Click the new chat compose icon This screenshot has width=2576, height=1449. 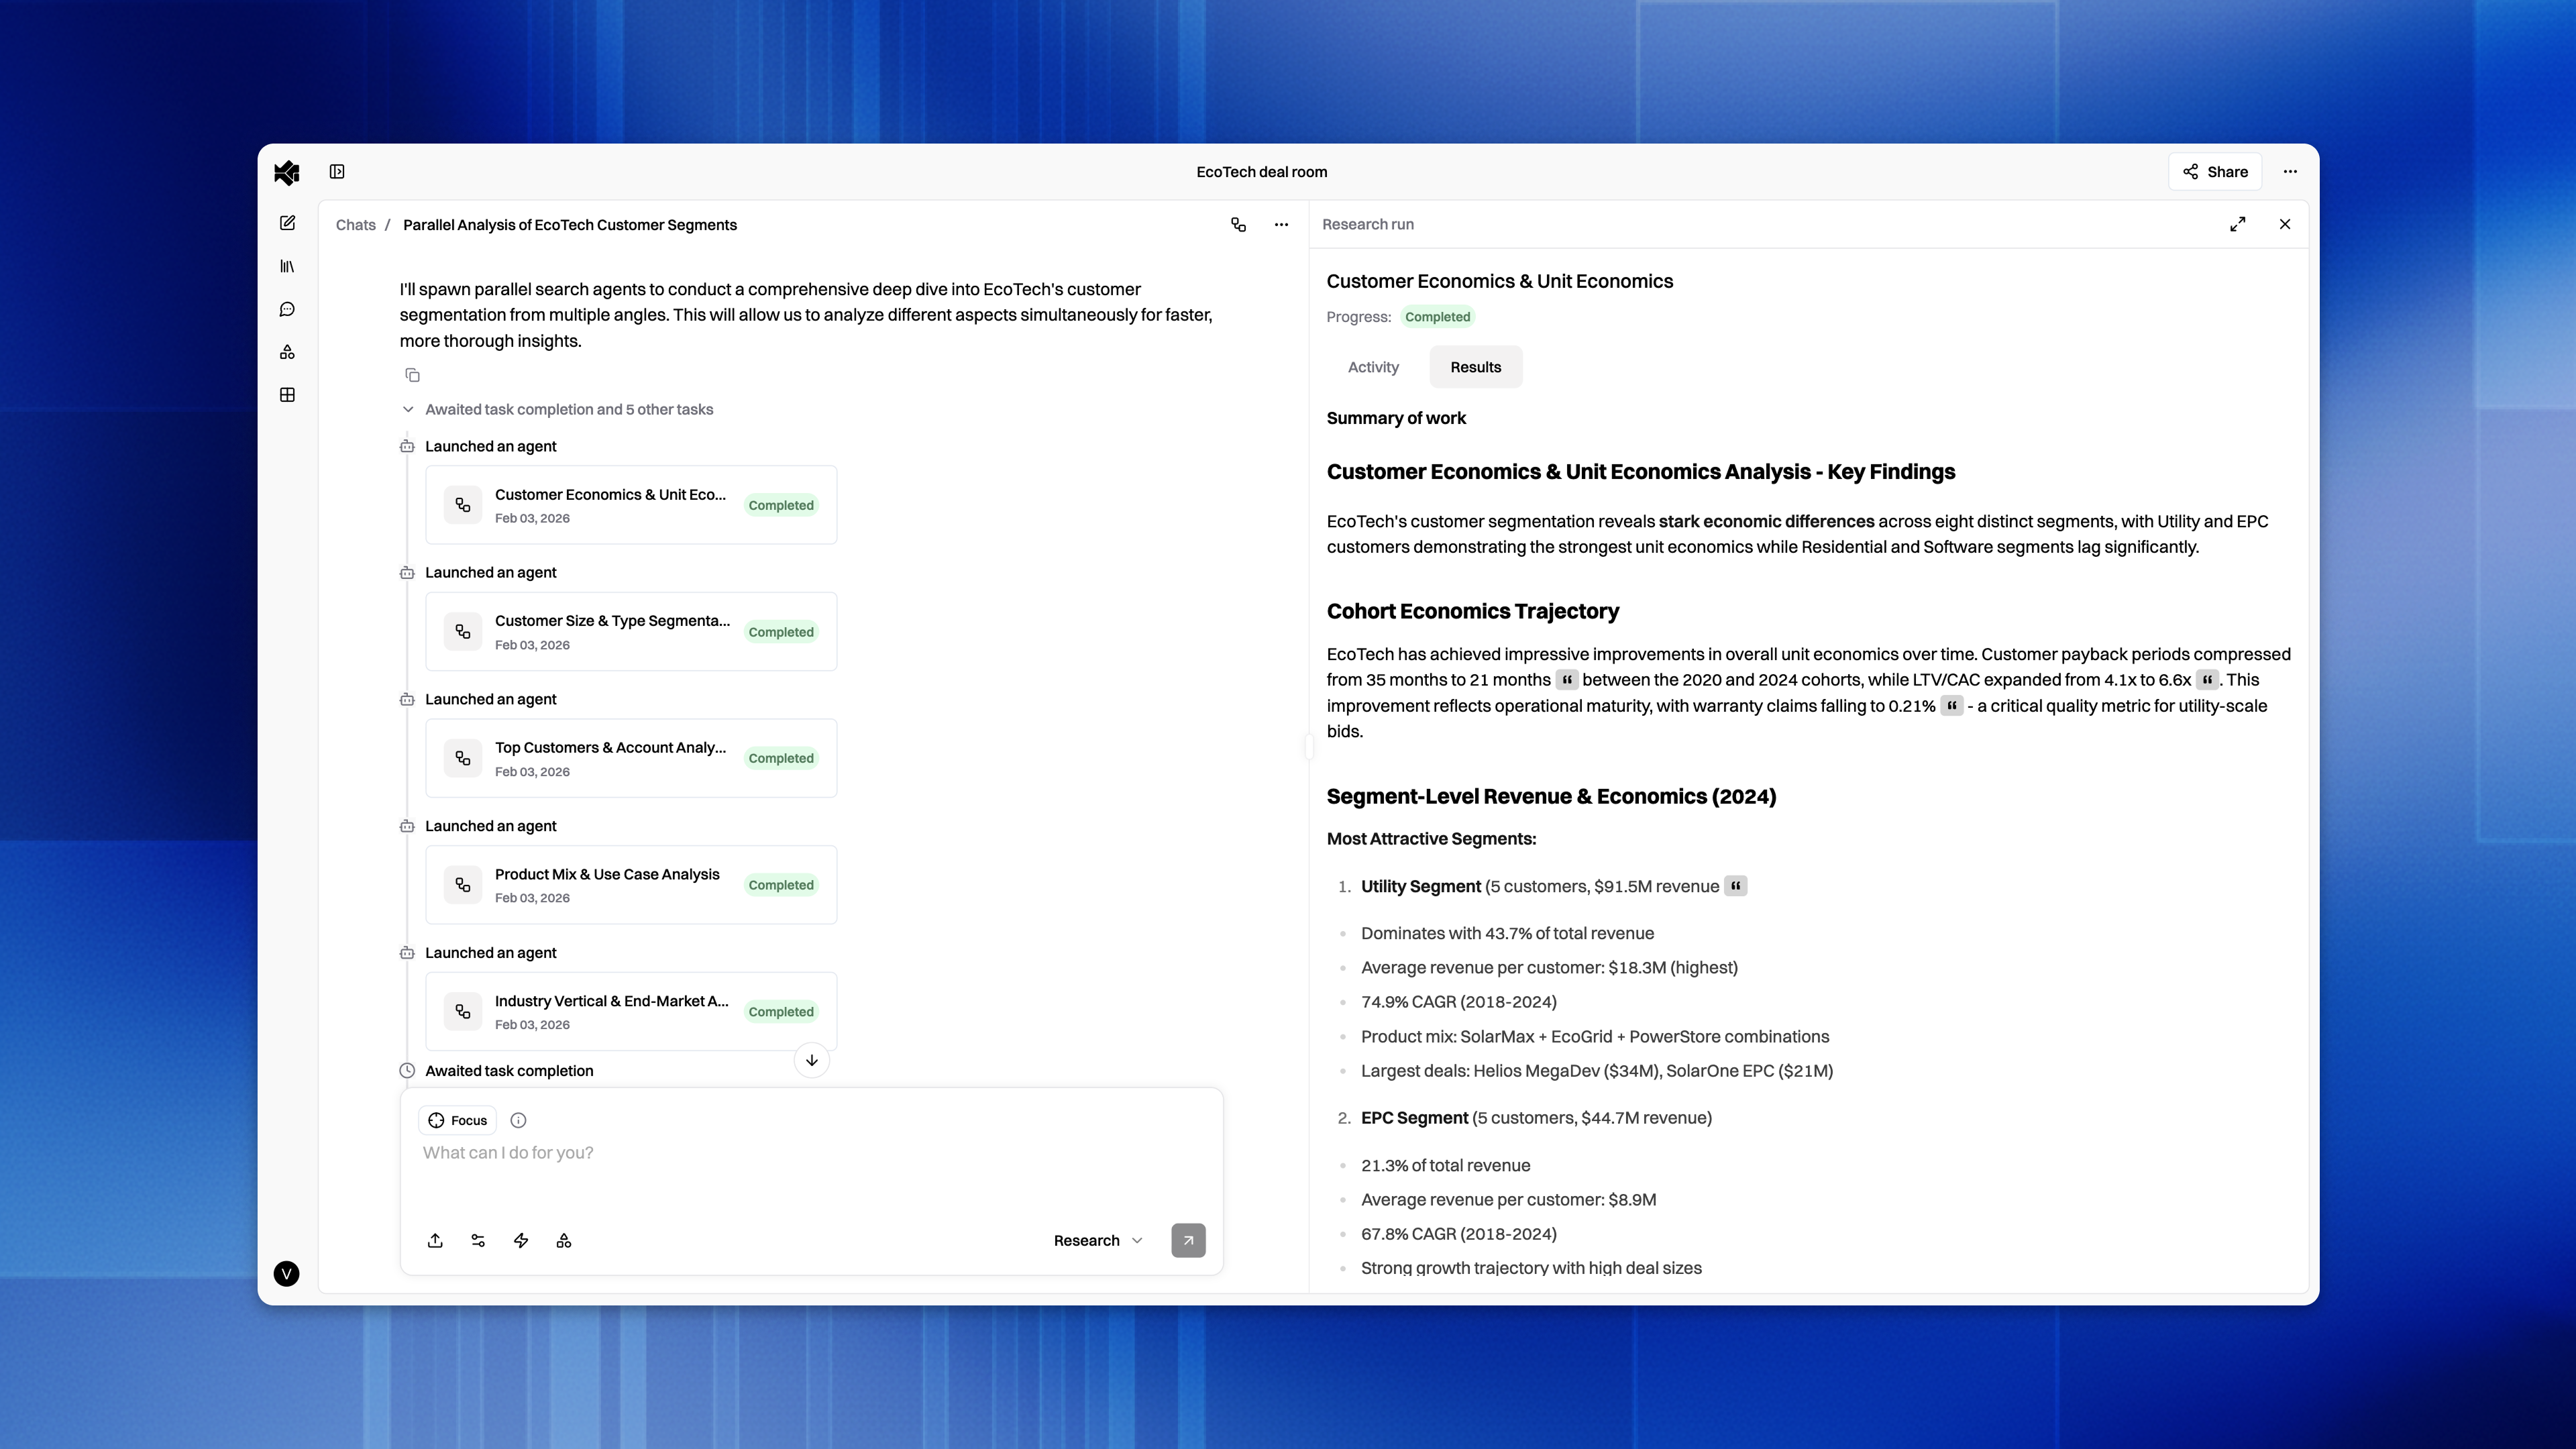tap(287, 223)
